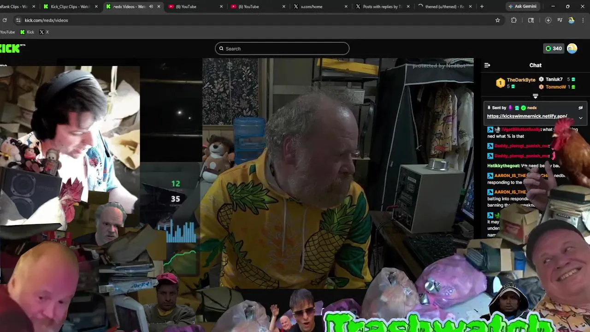This screenshot has width=590, height=332.
Task: Mute audio on nedx Videos tab
Action: [x=151, y=6]
